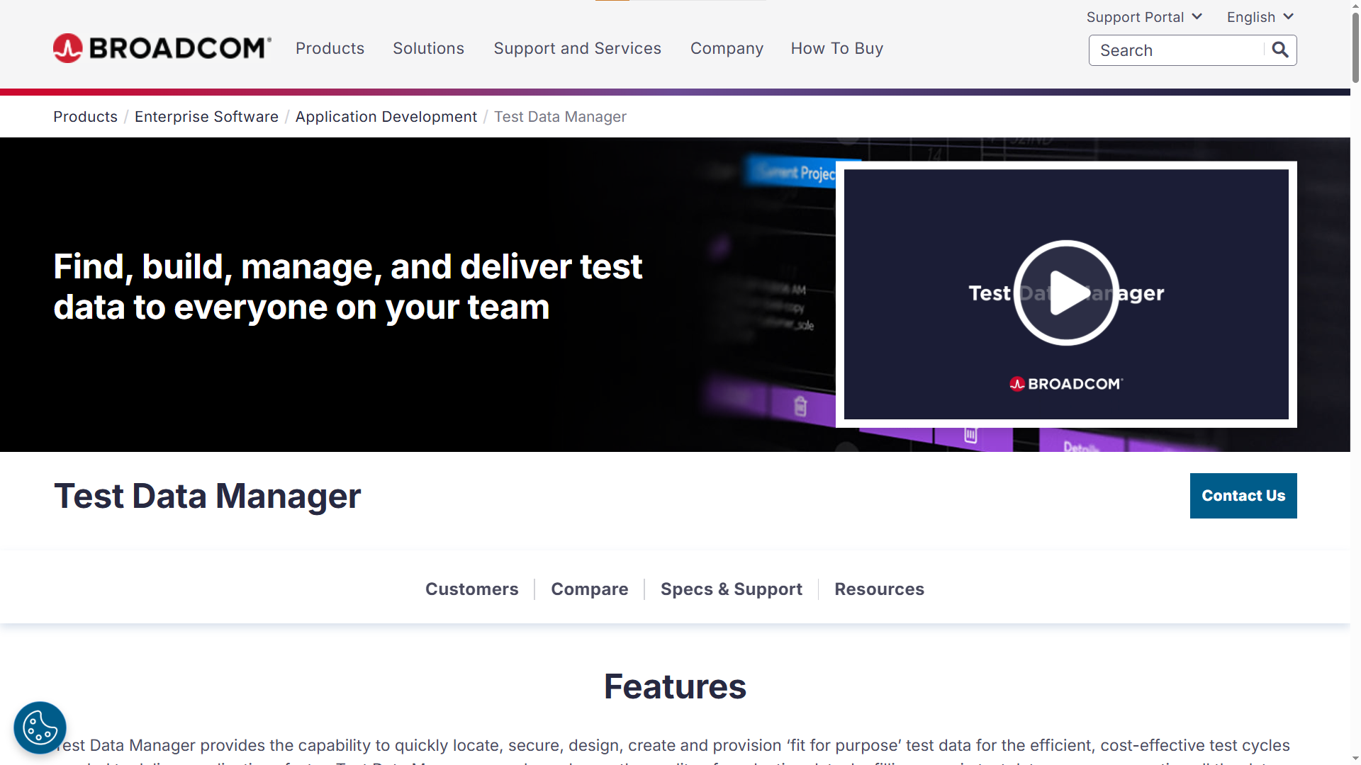Switch to the Compare tab

(589, 589)
